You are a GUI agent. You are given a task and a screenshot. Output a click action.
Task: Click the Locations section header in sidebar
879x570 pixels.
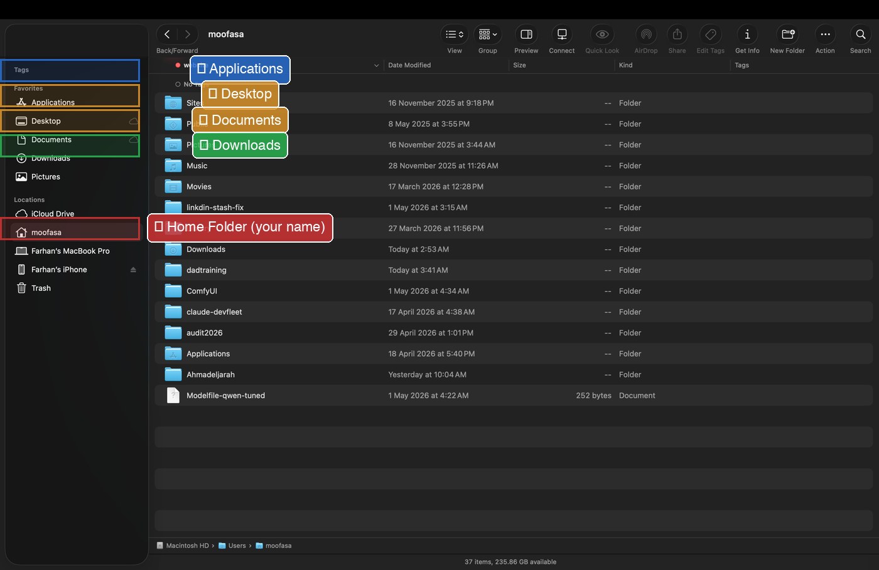click(x=30, y=200)
